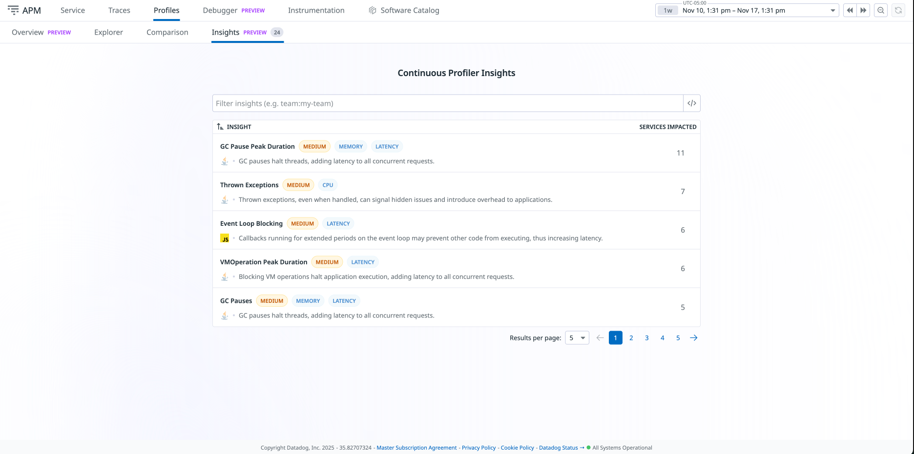Click the raw query code toggle icon
Viewport: 914px width, 454px height.
click(x=691, y=103)
